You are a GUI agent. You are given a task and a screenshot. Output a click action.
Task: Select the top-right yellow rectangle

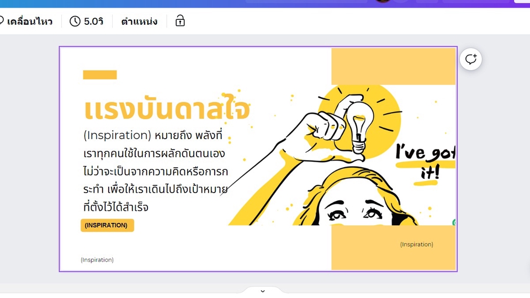[394, 66]
